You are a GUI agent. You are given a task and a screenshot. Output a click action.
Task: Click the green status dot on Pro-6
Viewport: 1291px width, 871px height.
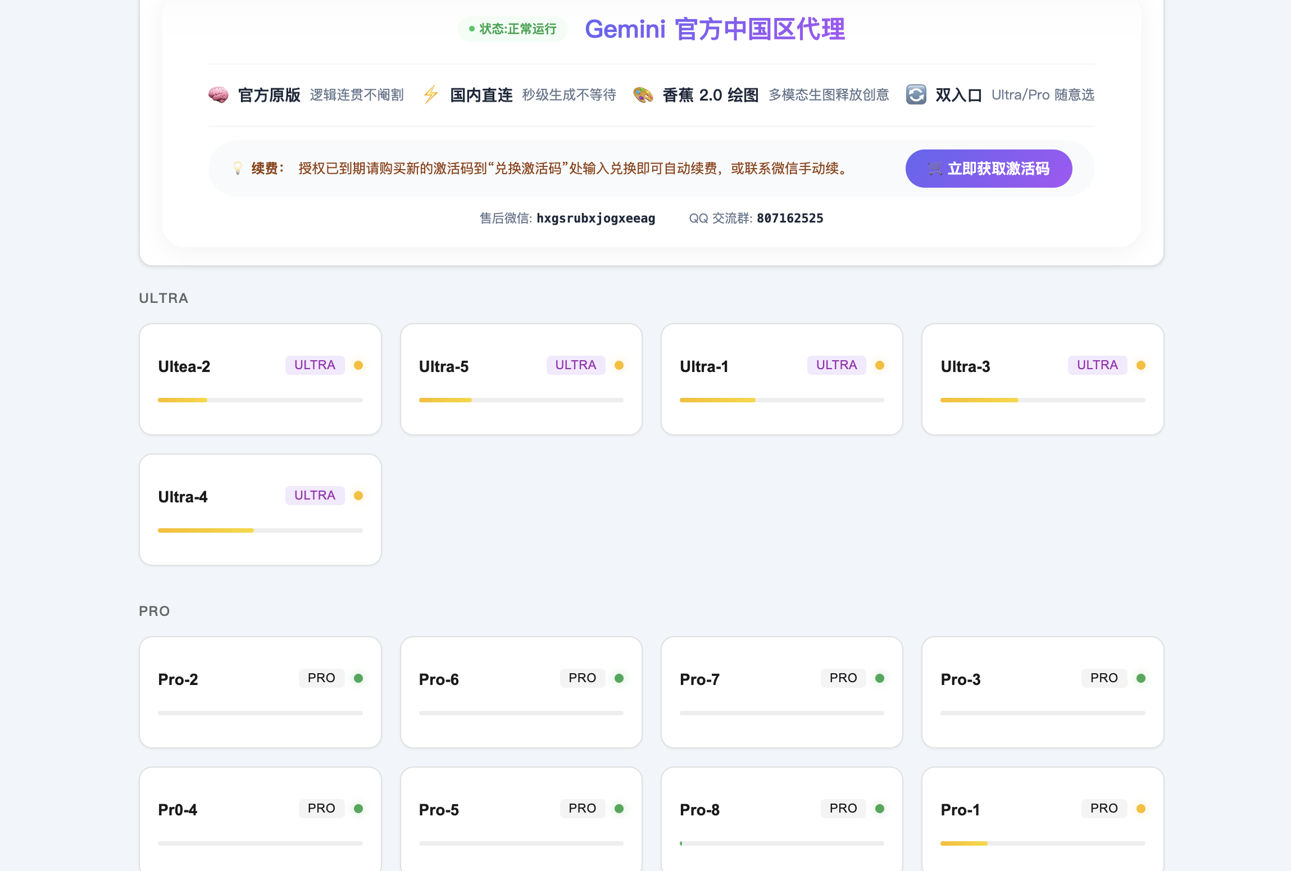pyautogui.click(x=619, y=678)
